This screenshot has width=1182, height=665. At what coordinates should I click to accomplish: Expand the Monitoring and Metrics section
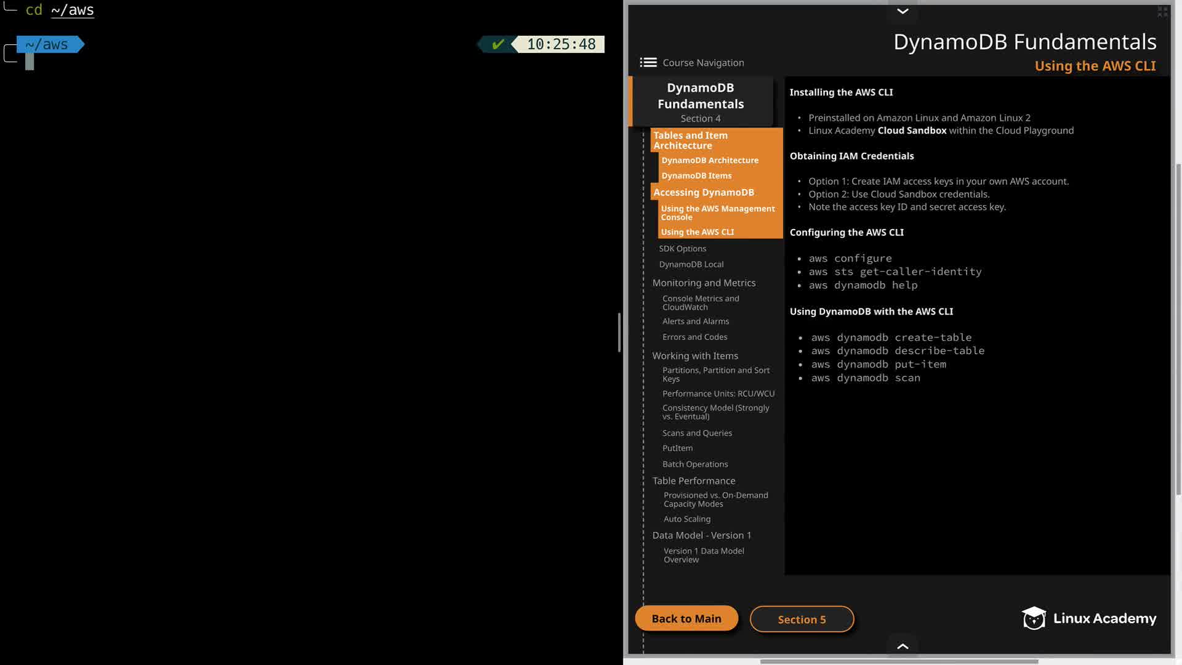[704, 283]
